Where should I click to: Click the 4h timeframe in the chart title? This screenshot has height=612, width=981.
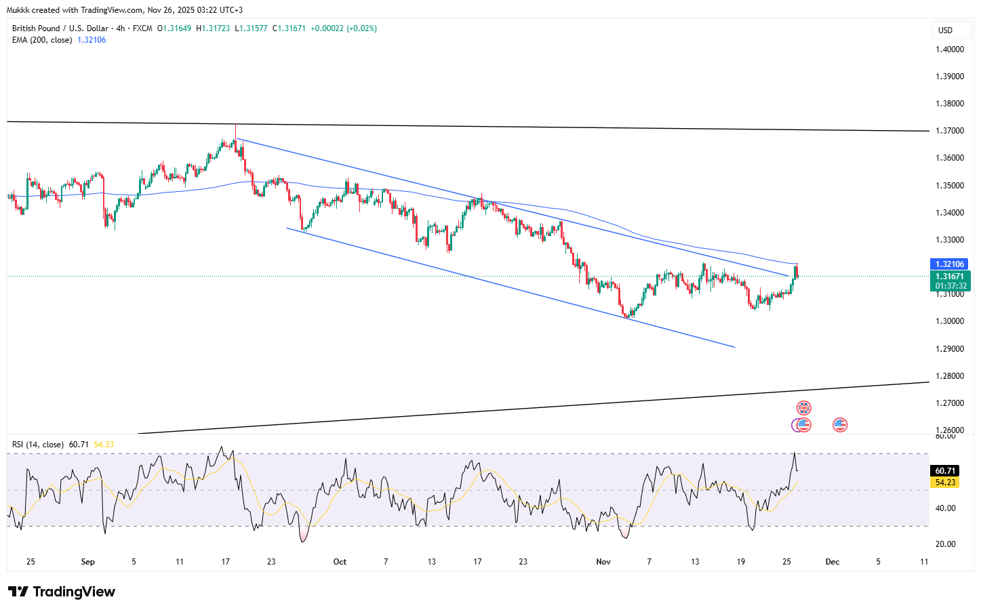pos(121,28)
